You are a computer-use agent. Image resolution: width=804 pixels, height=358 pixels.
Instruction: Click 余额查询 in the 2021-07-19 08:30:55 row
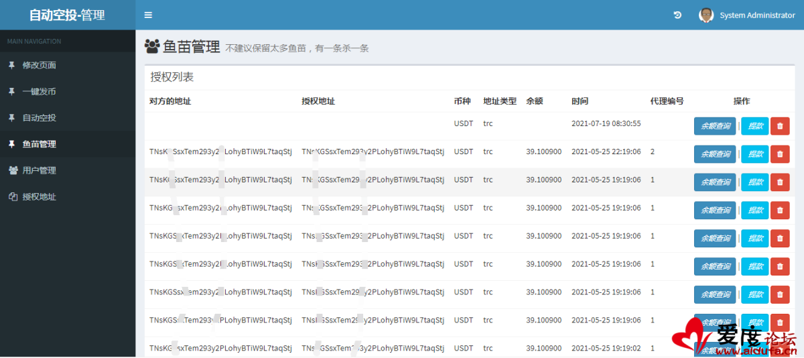point(715,126)
